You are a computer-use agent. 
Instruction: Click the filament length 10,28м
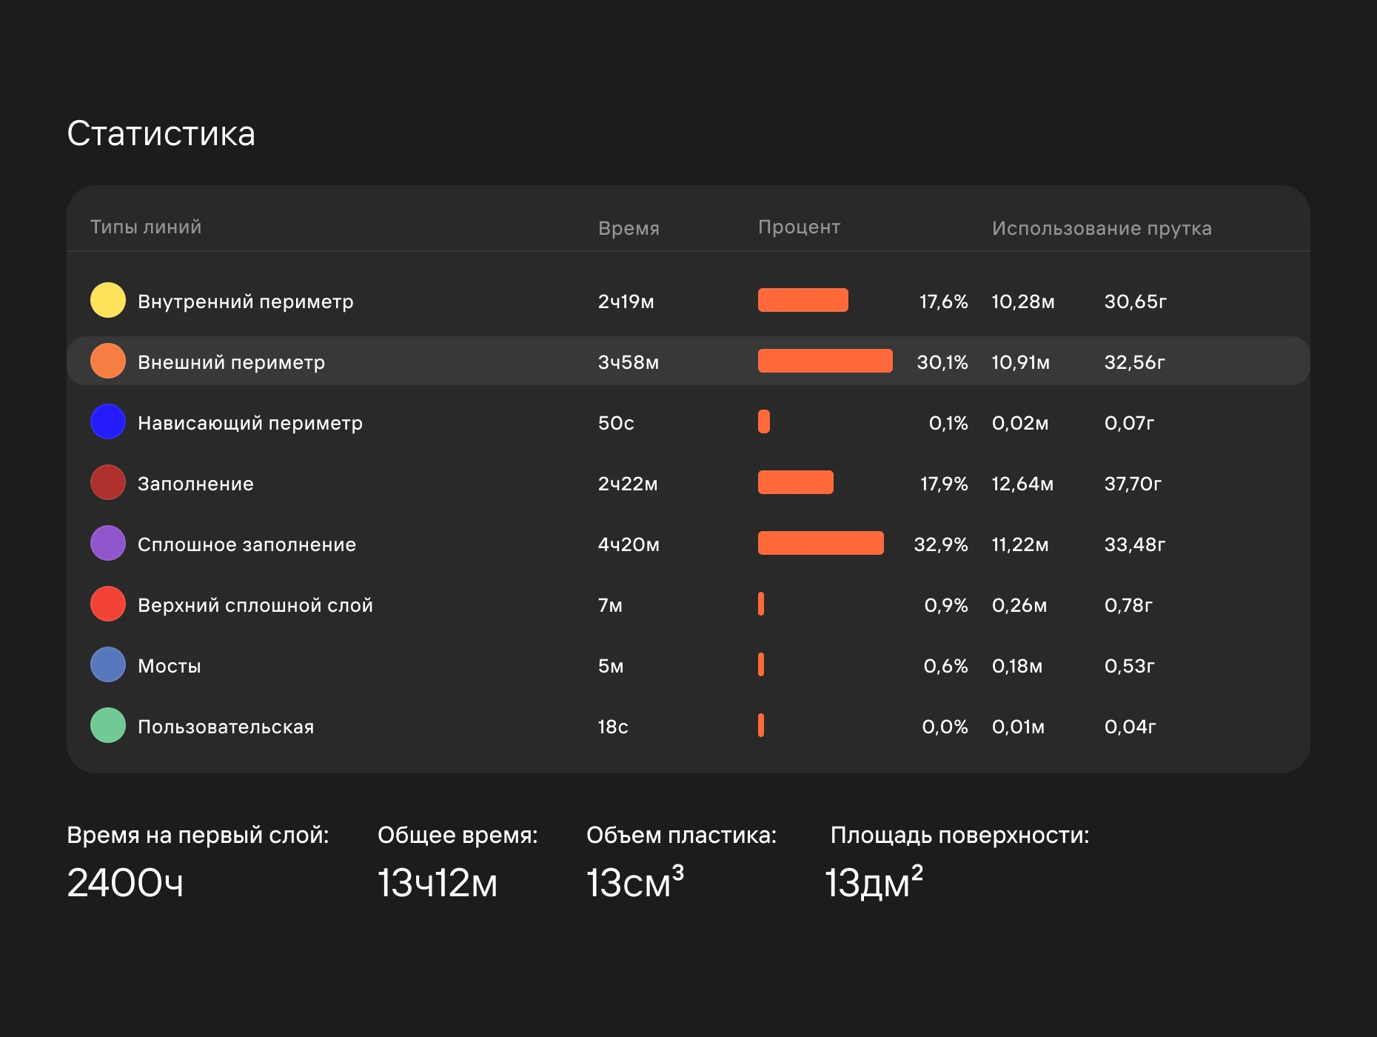pos(1023,301)
